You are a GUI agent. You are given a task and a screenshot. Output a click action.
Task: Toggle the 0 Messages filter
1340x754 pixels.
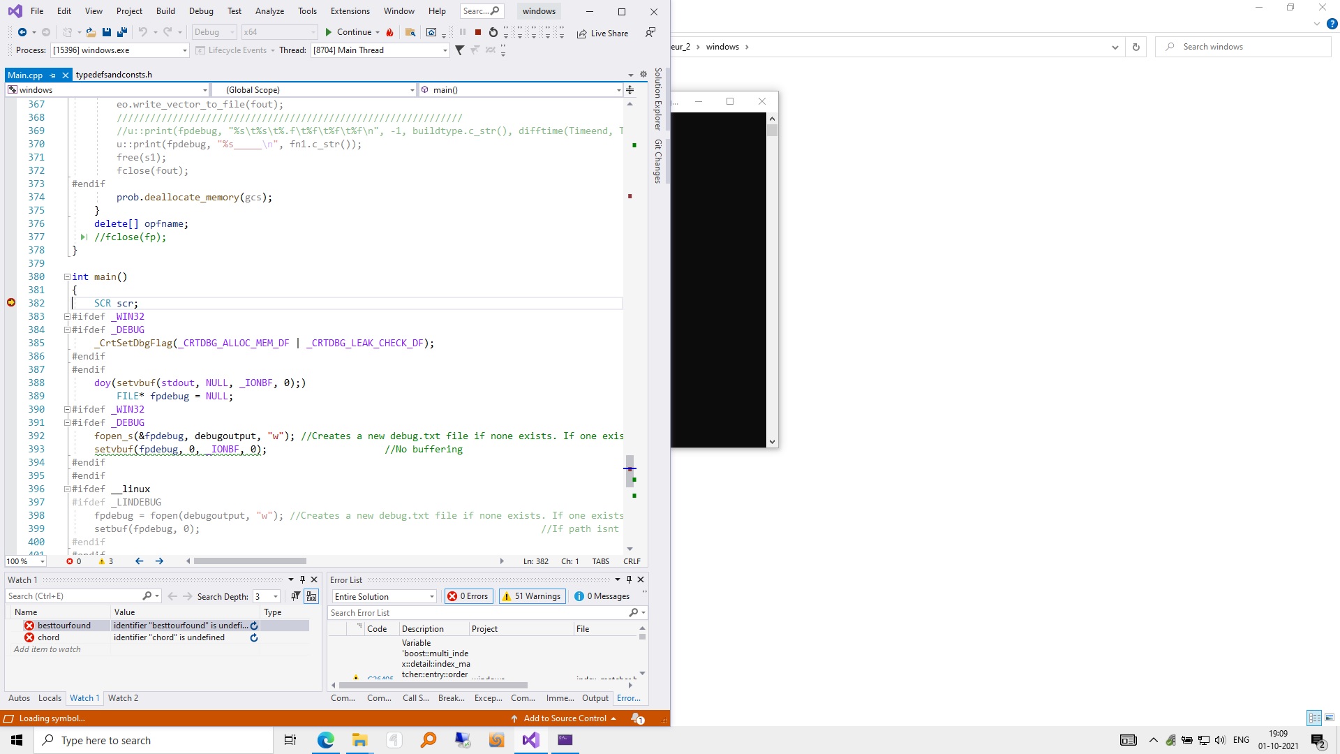pos(602,596)
